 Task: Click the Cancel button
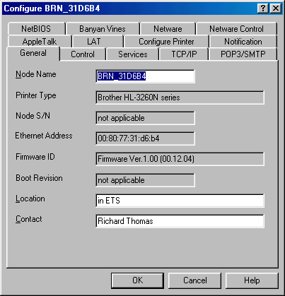click(194, 280)
